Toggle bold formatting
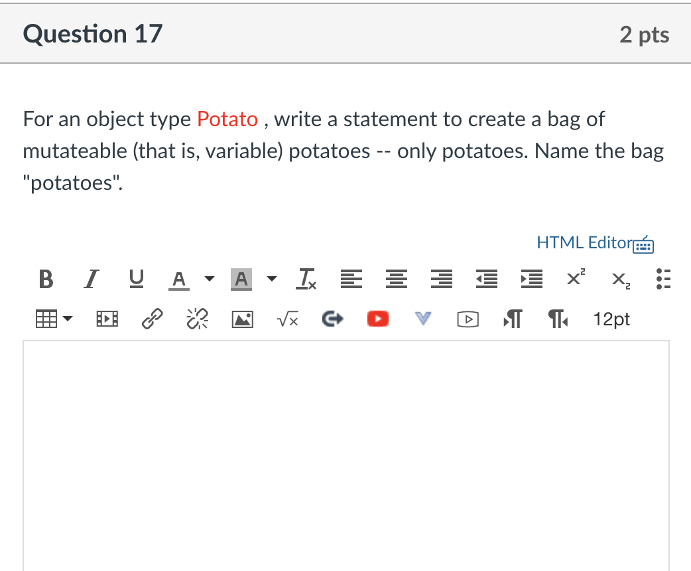Screen dimensions: 691x571 tap(46, 279)
